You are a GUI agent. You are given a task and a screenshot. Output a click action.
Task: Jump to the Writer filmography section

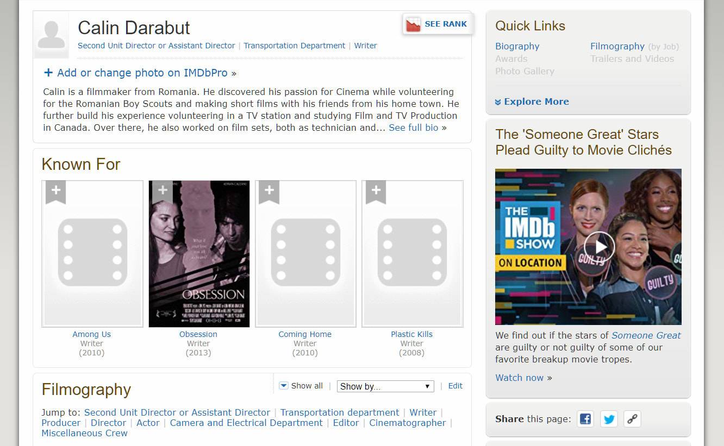click(423, 412)
